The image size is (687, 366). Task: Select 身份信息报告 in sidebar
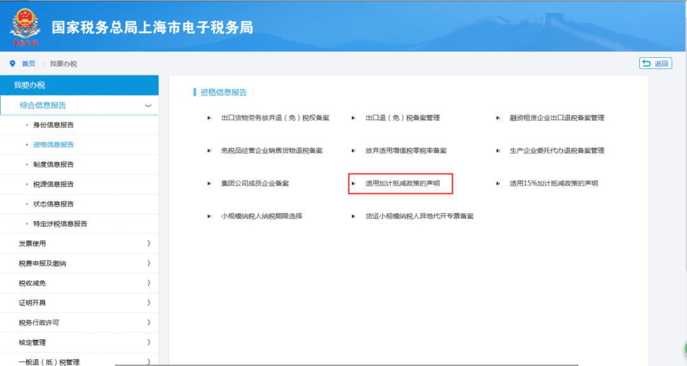53,125
